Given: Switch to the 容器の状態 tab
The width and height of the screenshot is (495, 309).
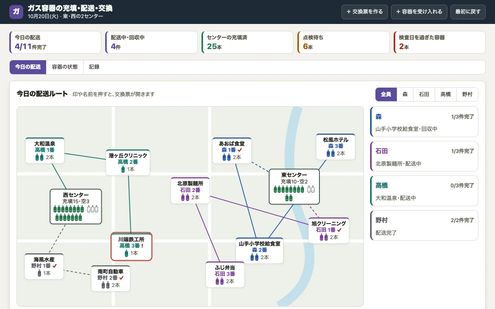Looking at the screenshot, I should click(65, 67).
